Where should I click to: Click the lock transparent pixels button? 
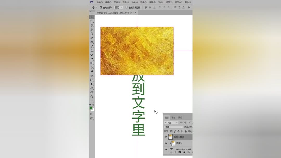point(171,131)
